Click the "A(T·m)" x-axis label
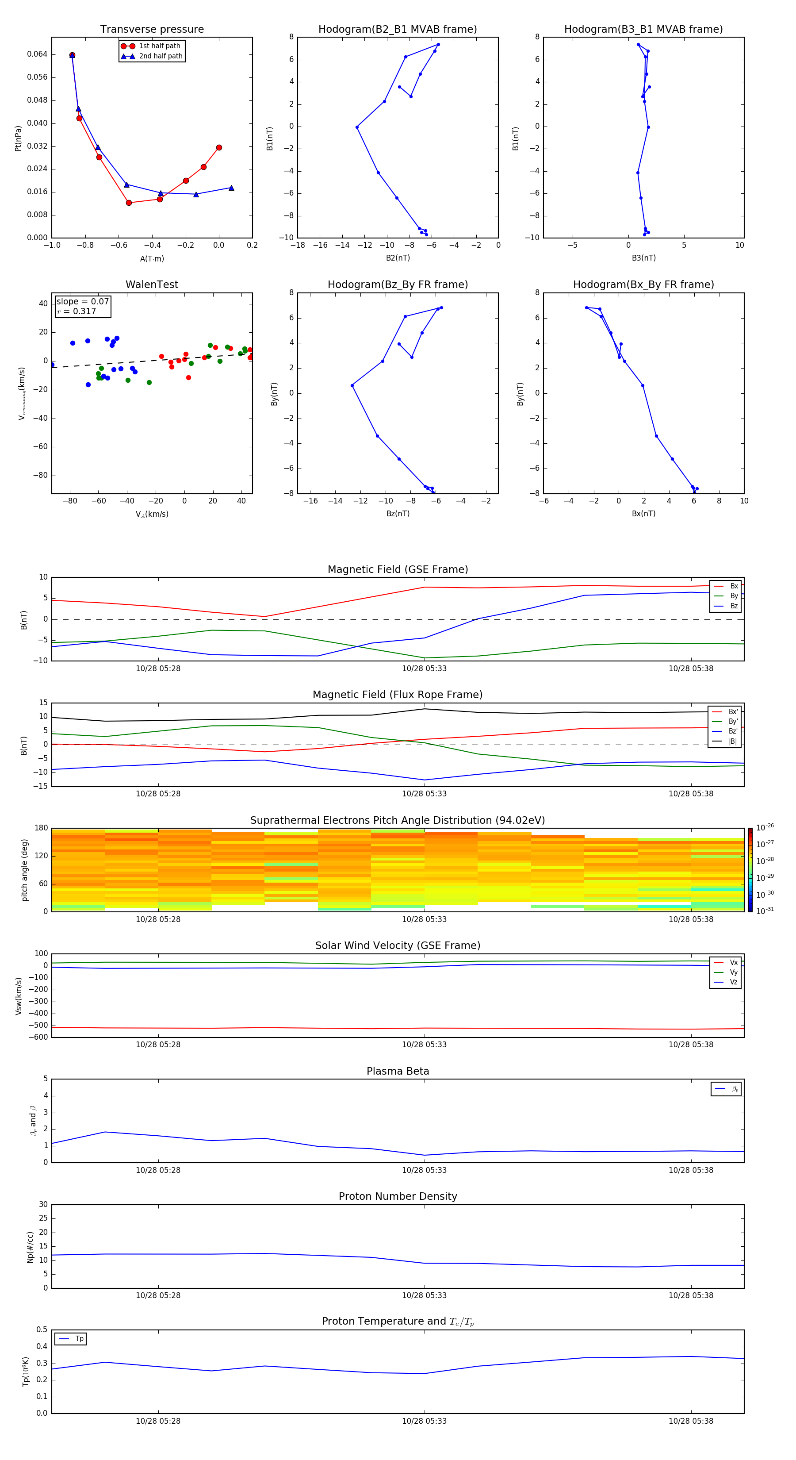 [152, 258]
